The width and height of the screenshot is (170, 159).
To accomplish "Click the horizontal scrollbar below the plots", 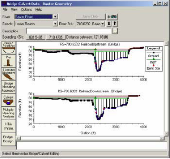I will tap(90, 138).
